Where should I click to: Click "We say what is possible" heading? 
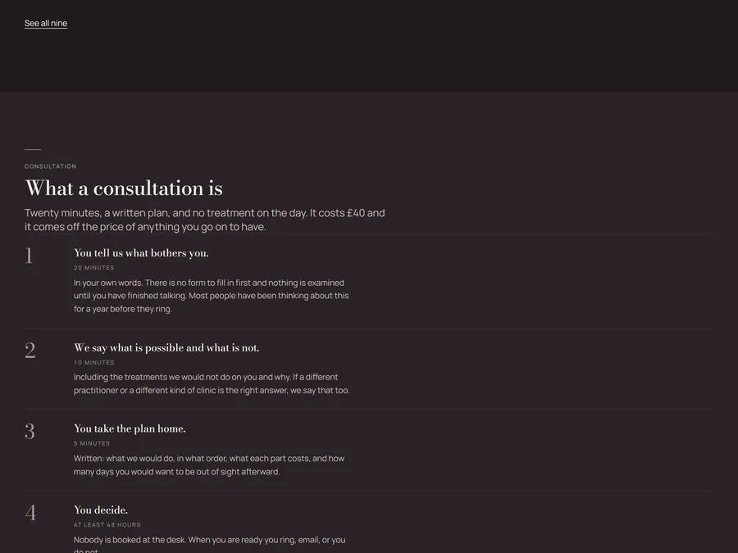click(x=166, y=347)
